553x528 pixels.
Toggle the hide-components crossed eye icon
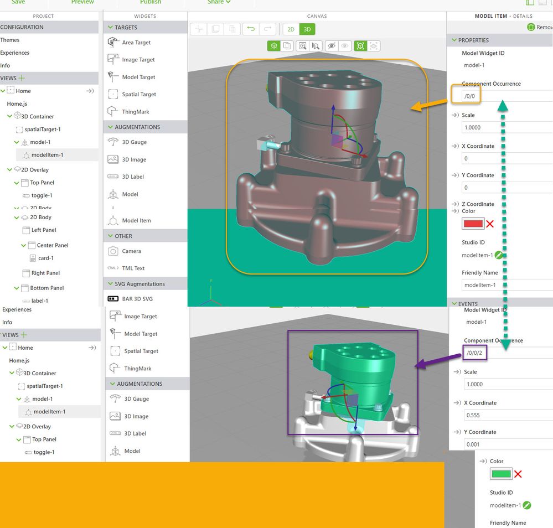pos(331,46)
